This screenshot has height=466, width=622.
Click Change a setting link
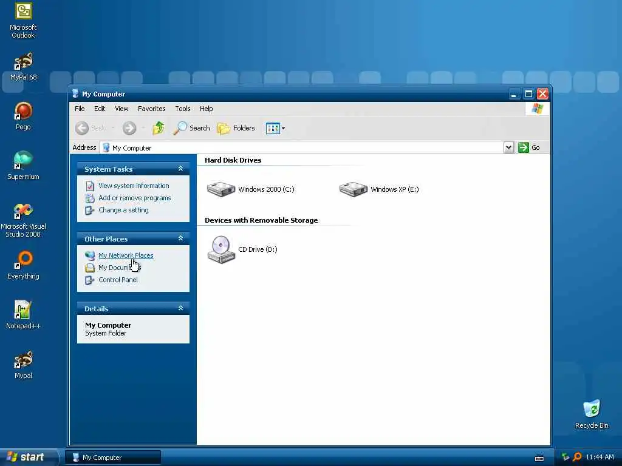click(123, 210)
